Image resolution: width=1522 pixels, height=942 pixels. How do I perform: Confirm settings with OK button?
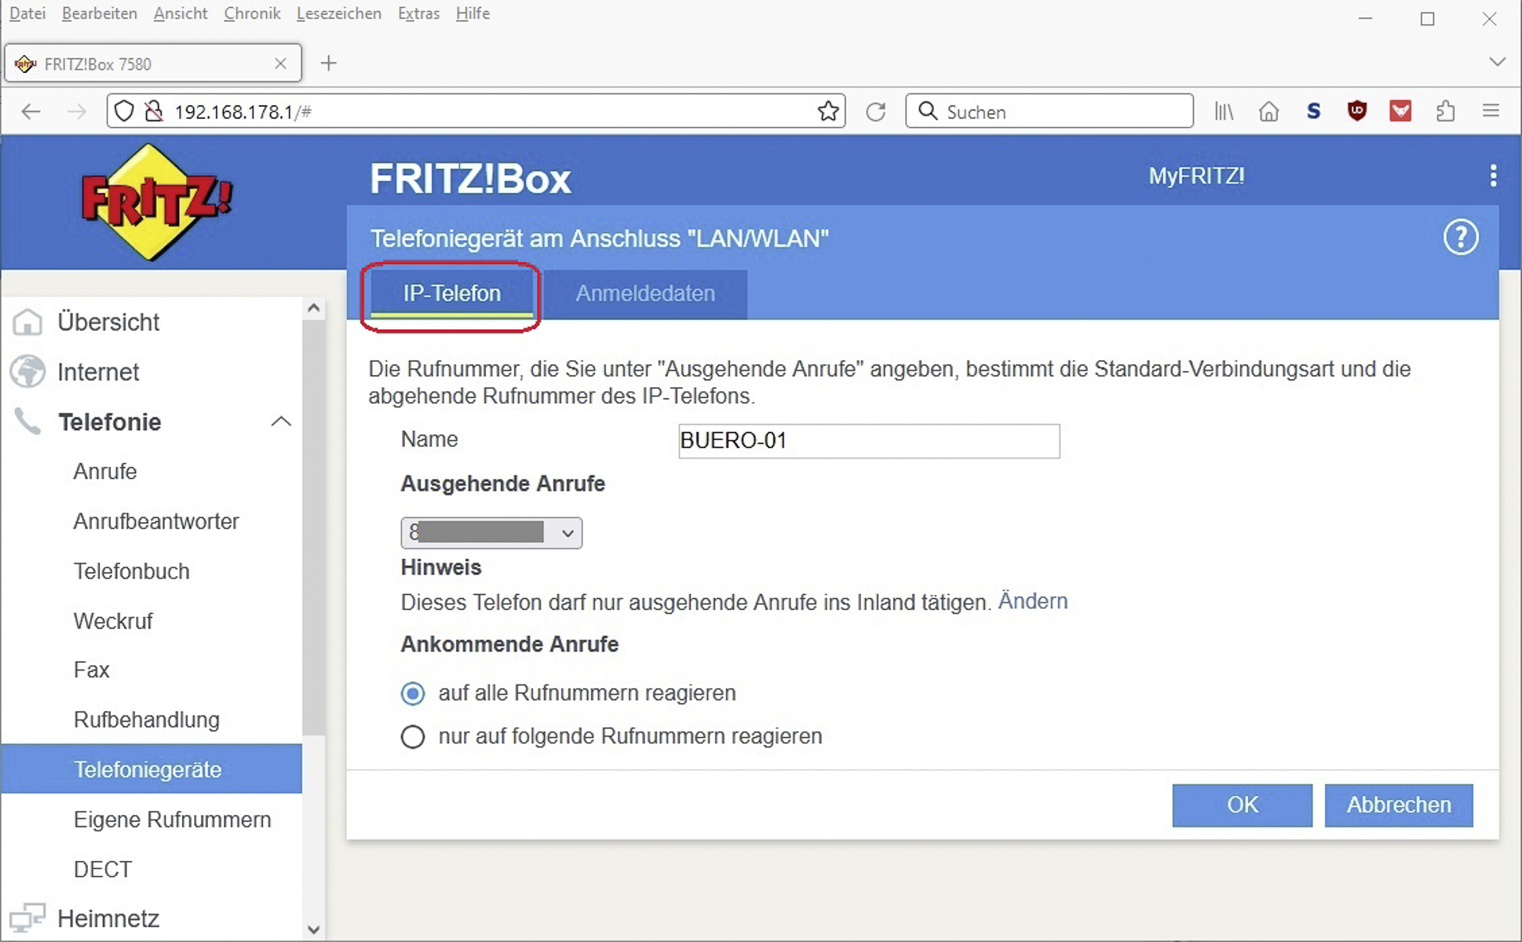pos(1242,805)
